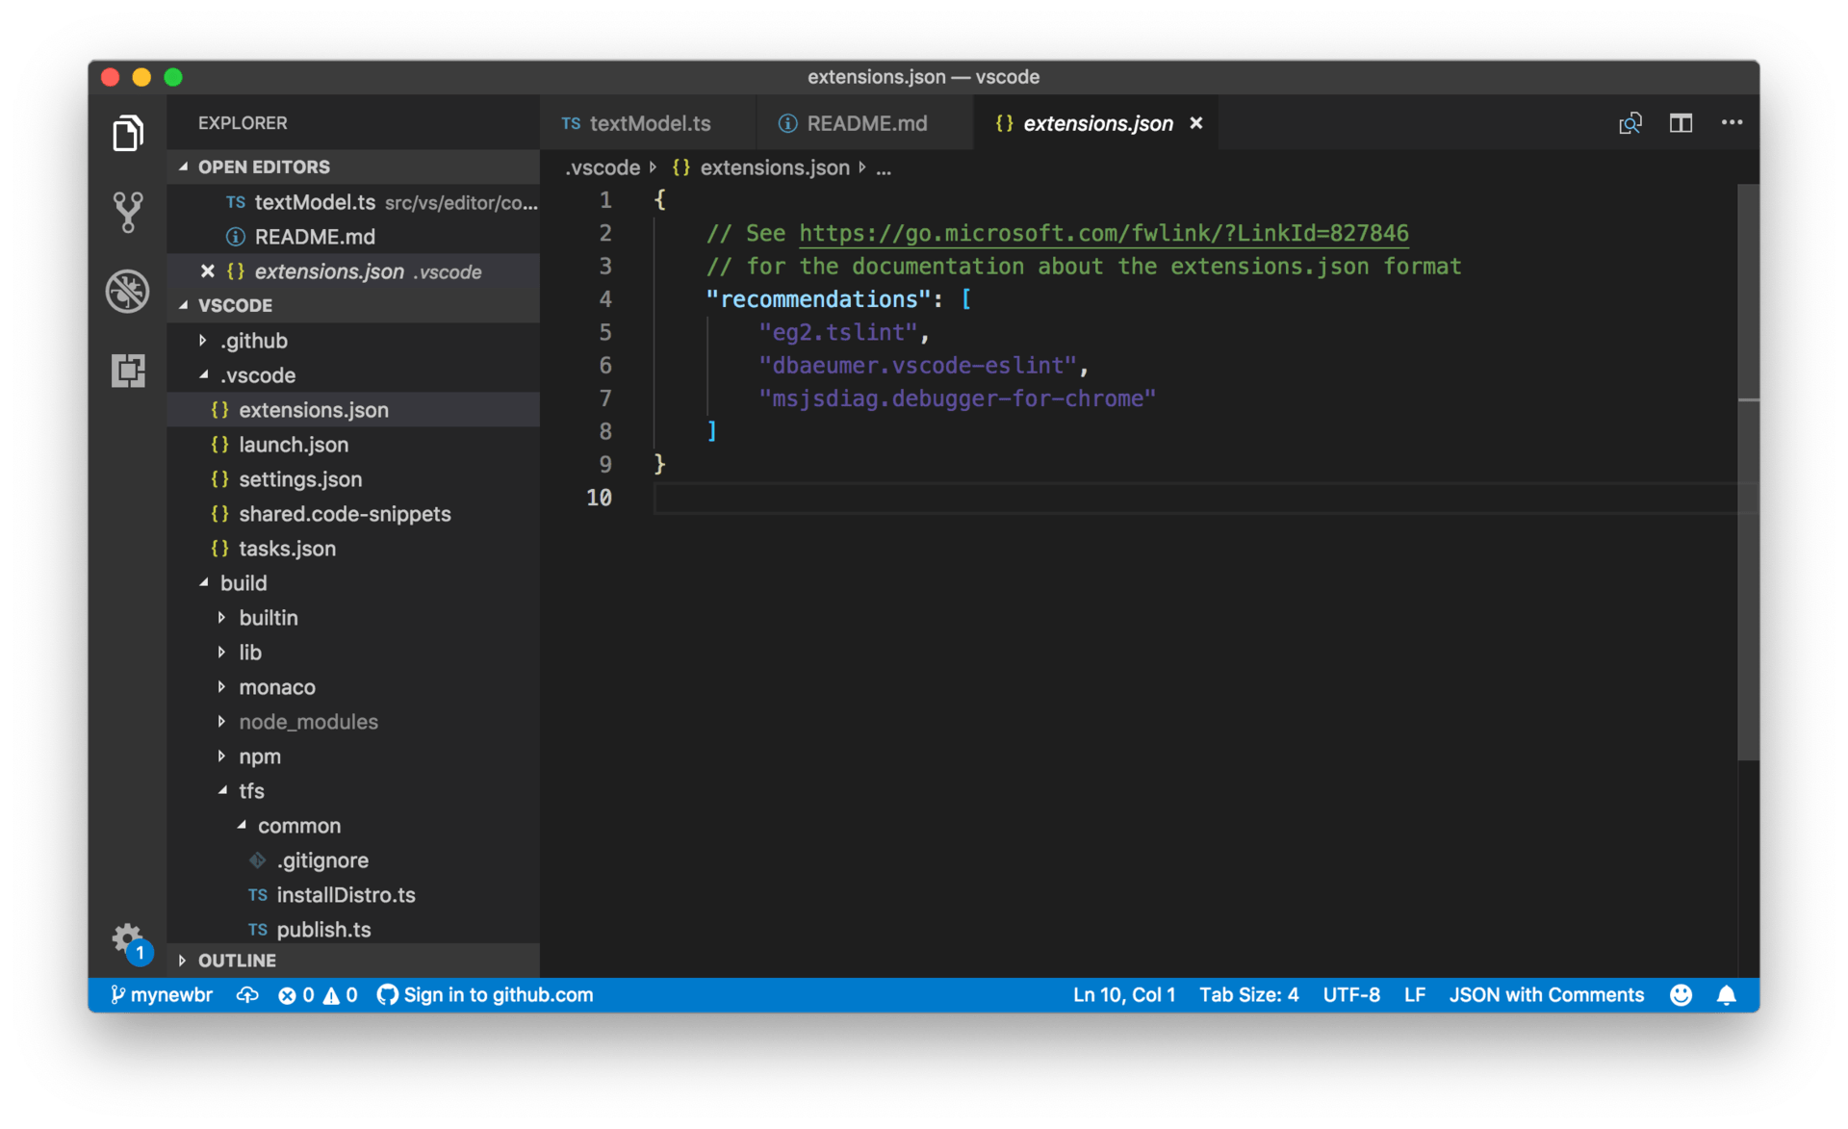Click the Manage gear icon
1848x1129 pixels.
point(126,937)
